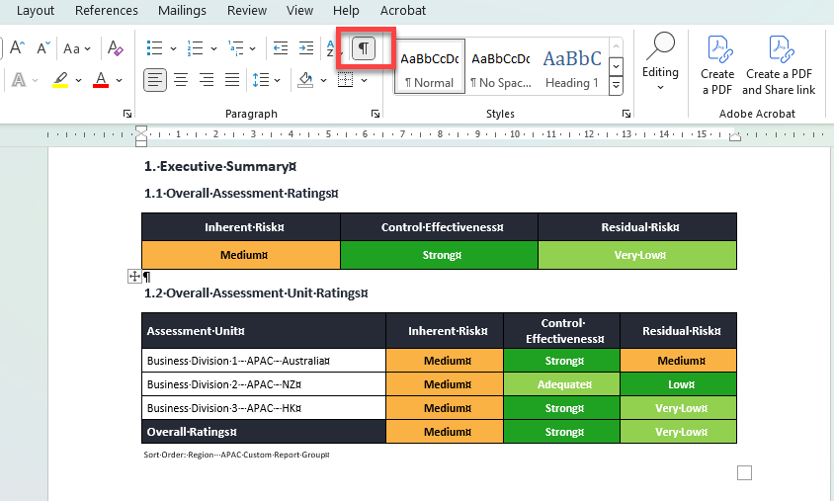
Task: Click the Shrink Font icon
Action: click(43, 48)
